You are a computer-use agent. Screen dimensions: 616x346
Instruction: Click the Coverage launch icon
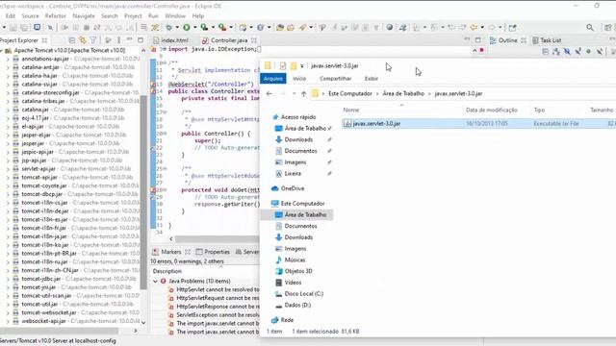click(204, 28)
